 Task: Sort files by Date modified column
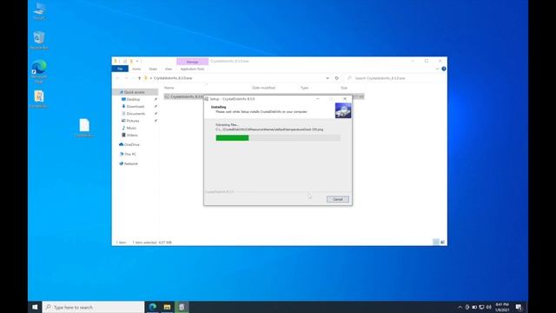[263, 88]
